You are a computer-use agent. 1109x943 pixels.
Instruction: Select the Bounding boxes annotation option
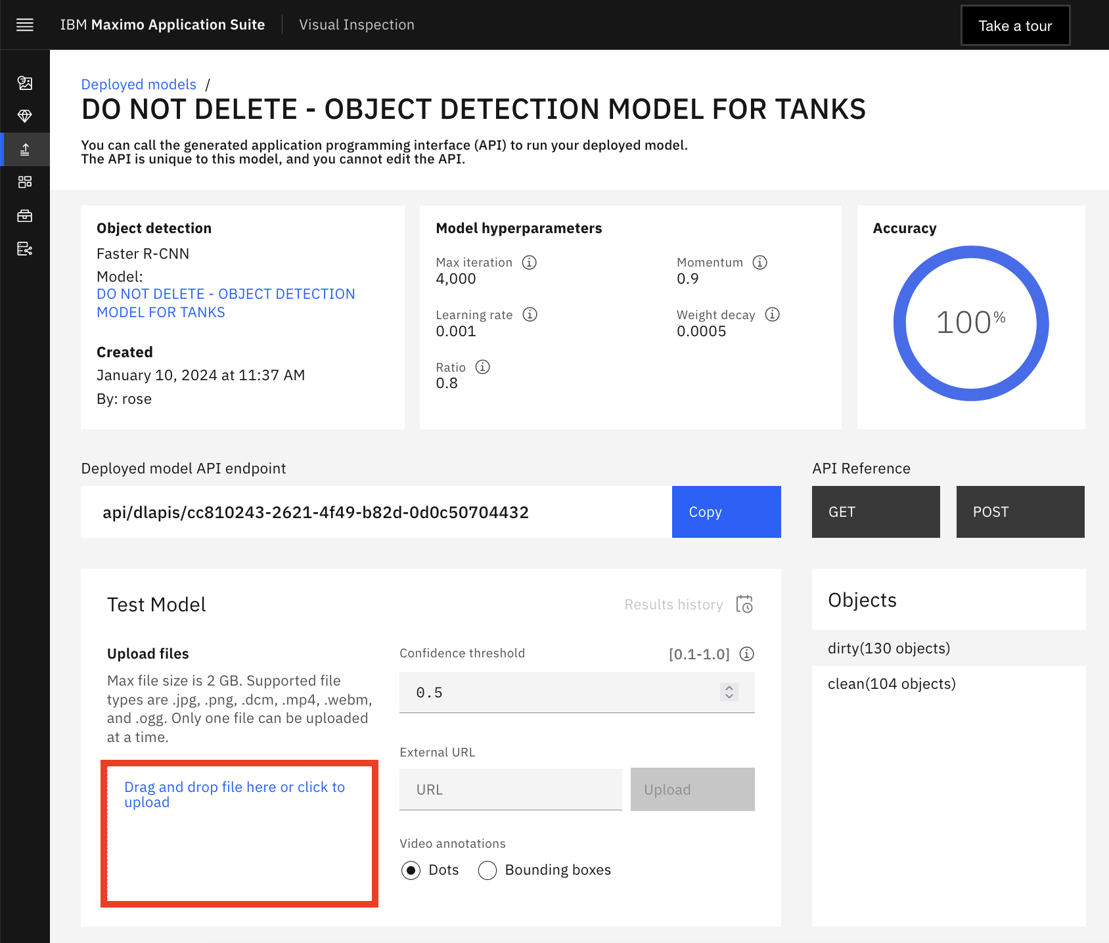coord(487,871)
